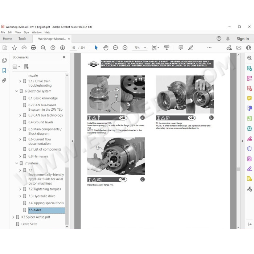Collapse the navigation pane arrow
This screenshot has height=254, width=254.
pos(72,141)
